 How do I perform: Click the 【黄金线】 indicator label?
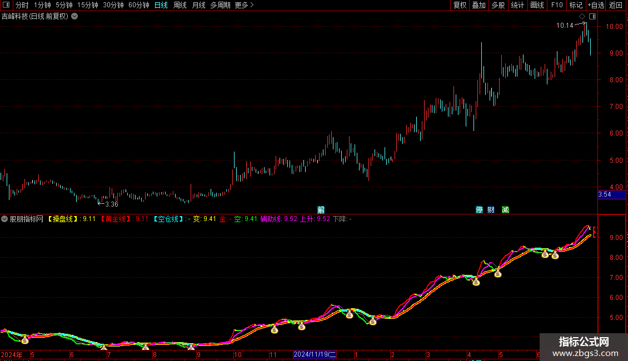click(x=116, y=219)
